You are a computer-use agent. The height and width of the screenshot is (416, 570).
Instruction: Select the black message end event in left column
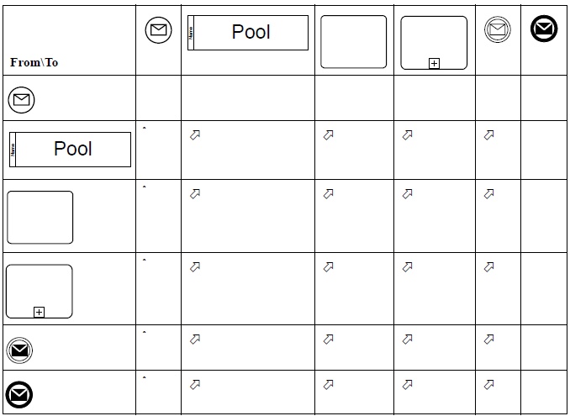[19, 393]
